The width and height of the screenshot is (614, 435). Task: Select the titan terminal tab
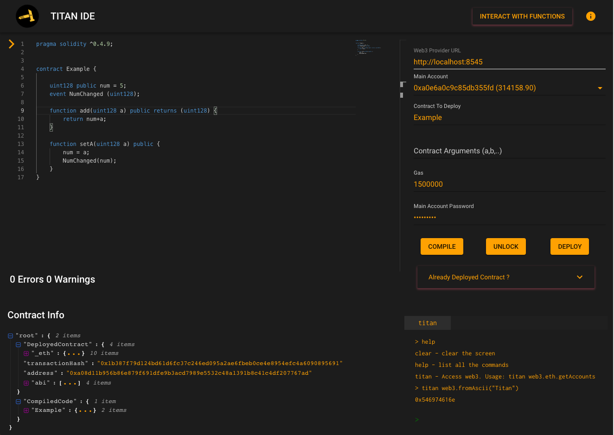click(428, 323)
